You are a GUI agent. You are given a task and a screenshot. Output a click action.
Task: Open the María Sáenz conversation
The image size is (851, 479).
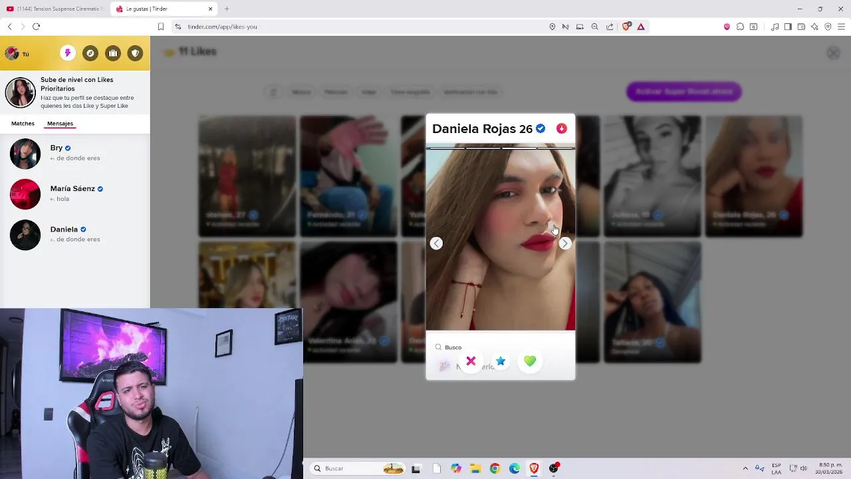(75, 194)
